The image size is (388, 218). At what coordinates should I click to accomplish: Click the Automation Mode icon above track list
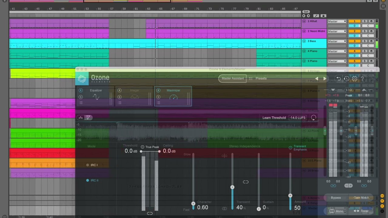316,16
